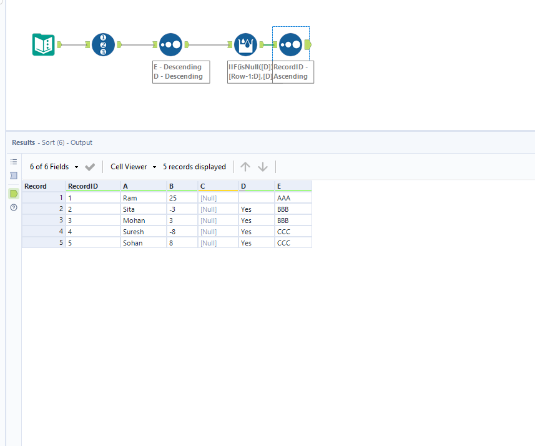The height and width of the screenshot is (446, 535).
Task: Click the 'Sohan' cell
Action: 144,243
